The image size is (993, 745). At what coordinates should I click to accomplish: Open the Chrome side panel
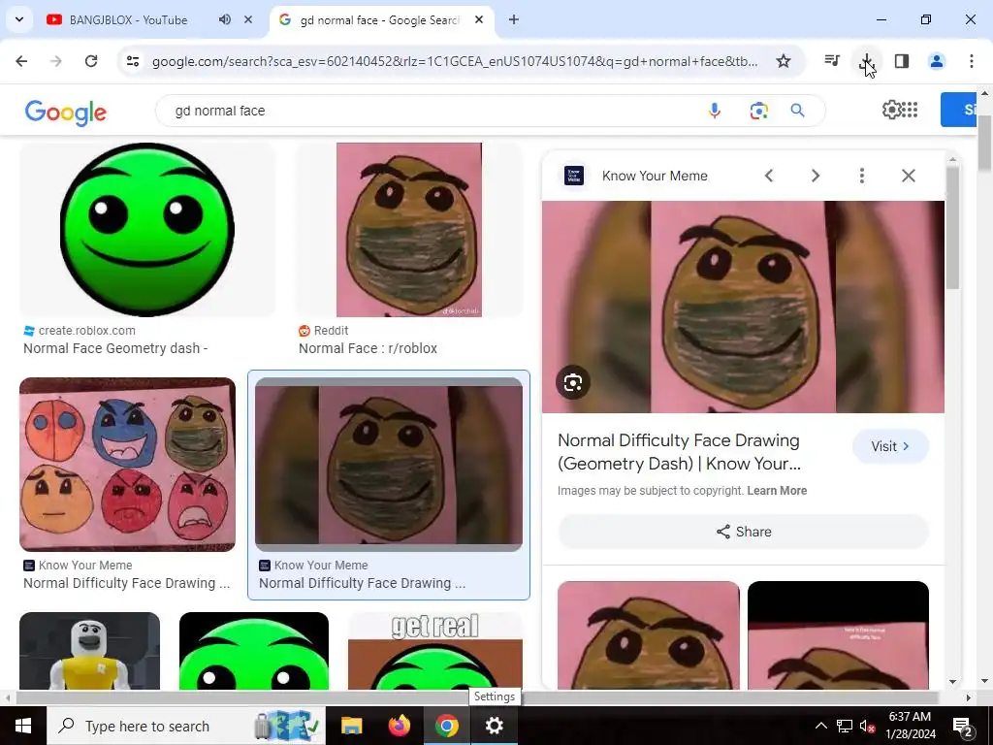[902, 61]
